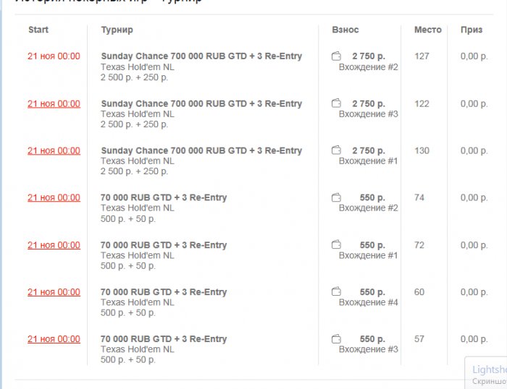The width and height of the screenshot is (507, 389).
Task: Open date link for the place 130 row
Action: coord(54,150)
